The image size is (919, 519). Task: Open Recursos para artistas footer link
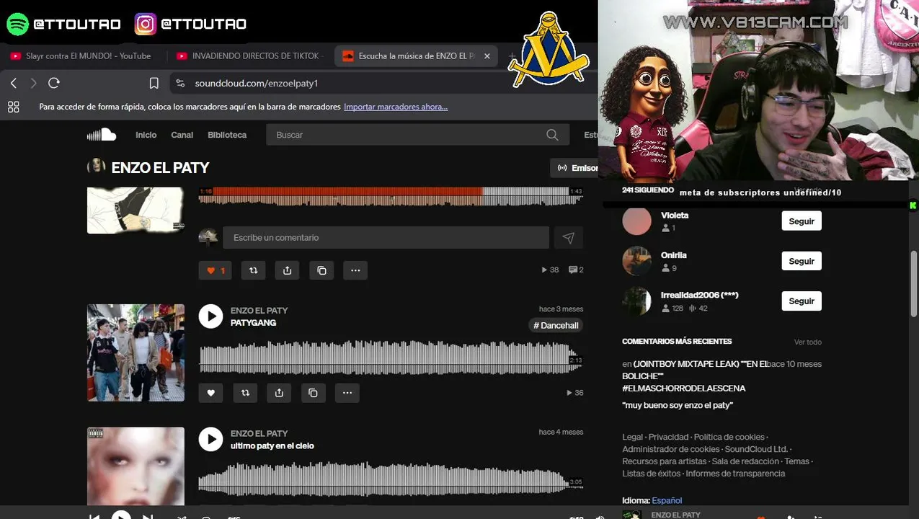664,461
